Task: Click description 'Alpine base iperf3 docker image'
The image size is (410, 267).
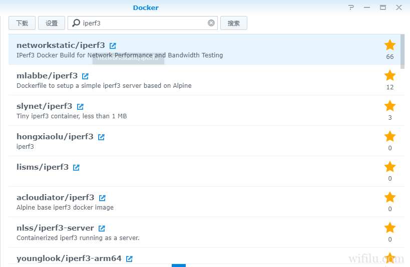Action: [65, 207]
